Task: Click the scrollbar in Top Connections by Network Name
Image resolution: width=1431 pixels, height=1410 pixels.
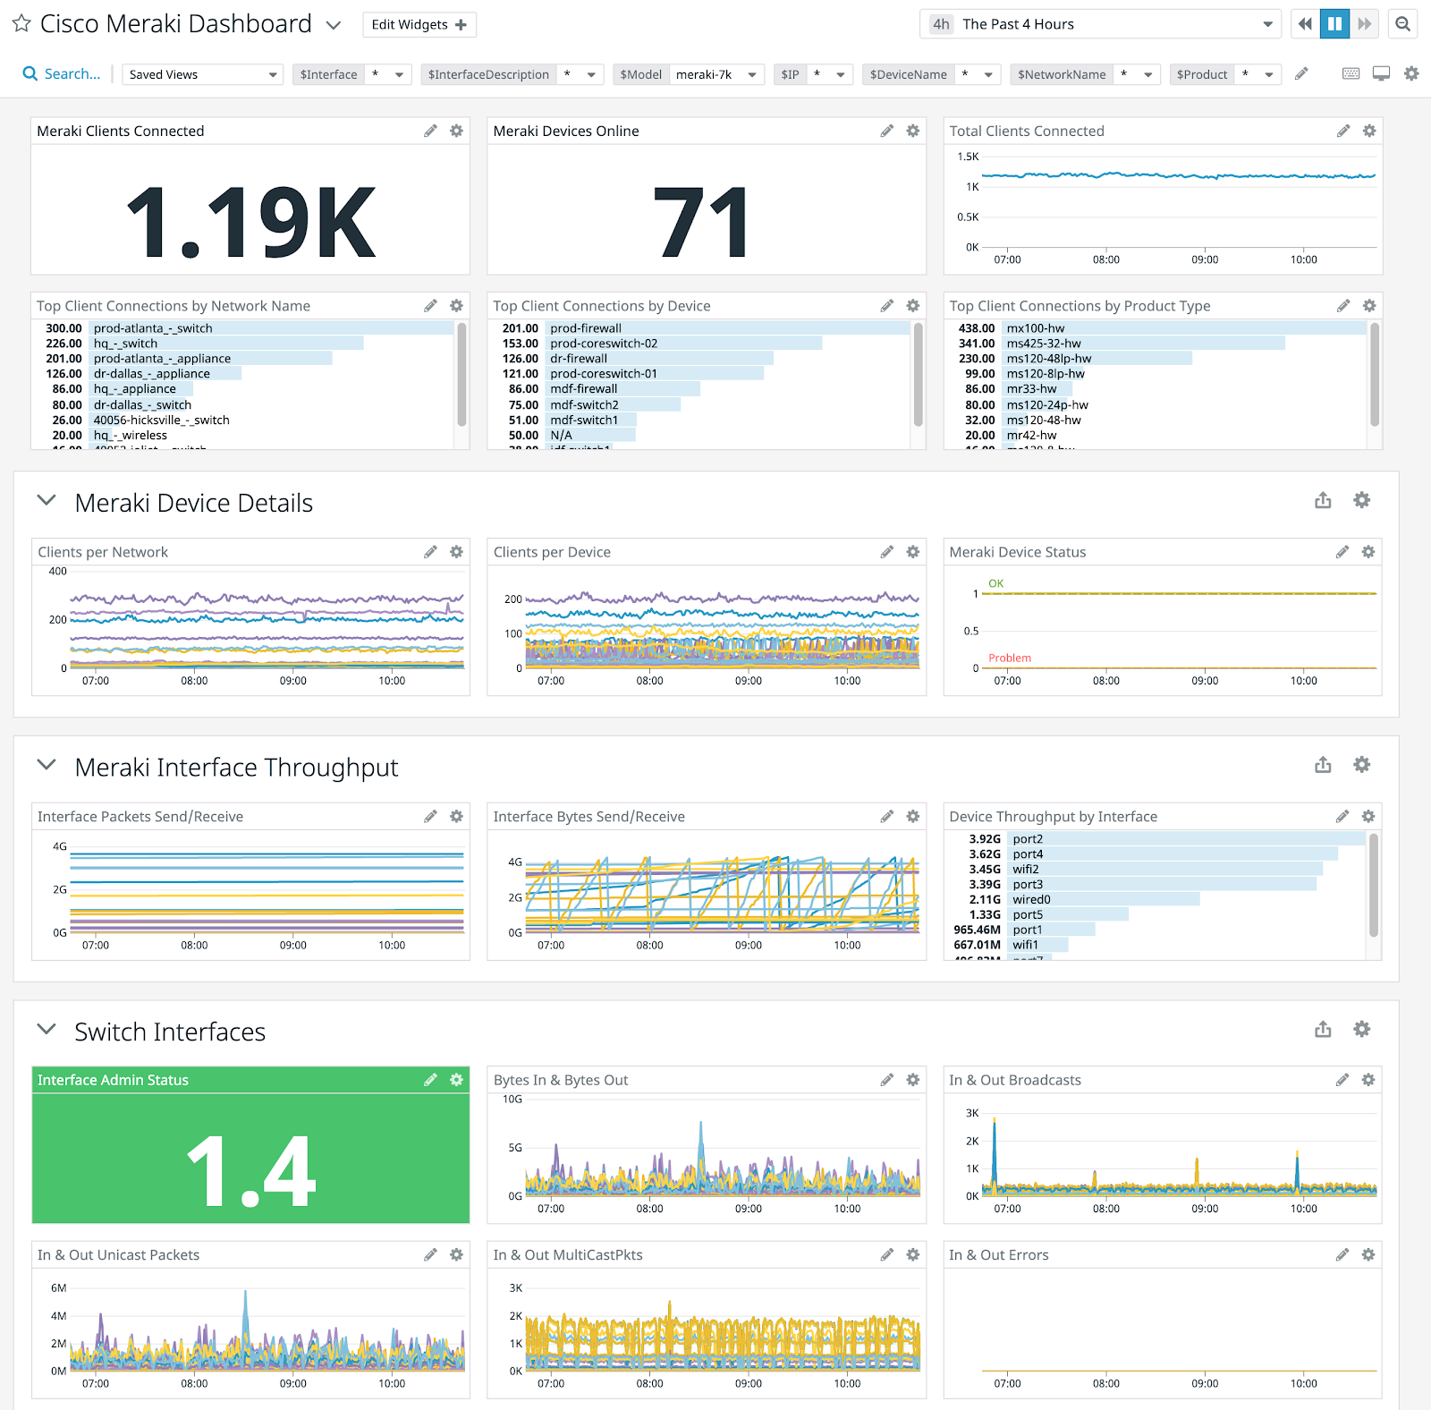Action: pyautogui.click(x=461, y=374)
